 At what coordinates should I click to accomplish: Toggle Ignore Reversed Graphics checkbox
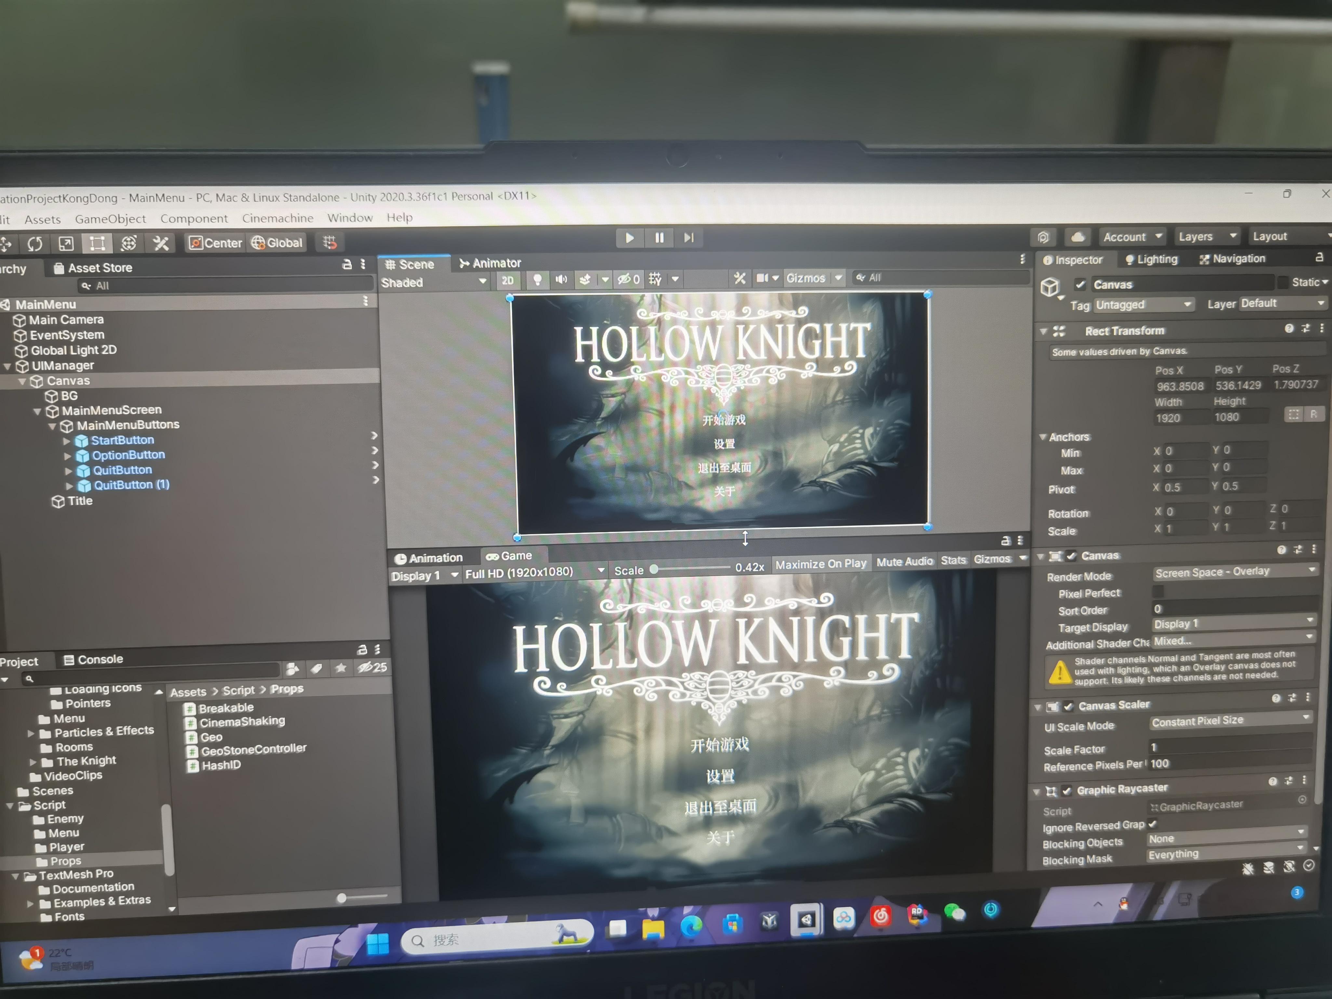click(1152, 824)
